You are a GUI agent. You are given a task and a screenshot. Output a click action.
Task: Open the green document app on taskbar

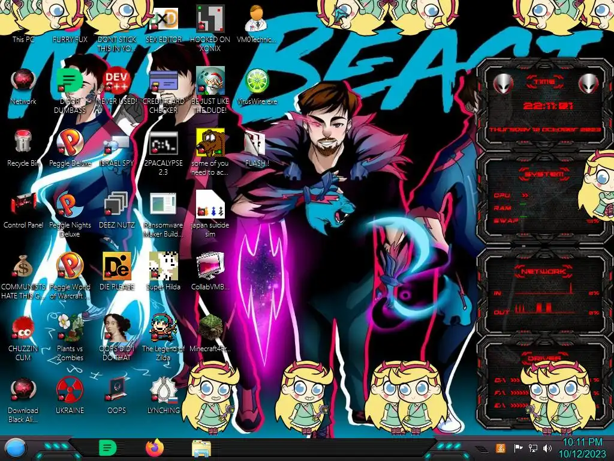click(x=108, y=448)
